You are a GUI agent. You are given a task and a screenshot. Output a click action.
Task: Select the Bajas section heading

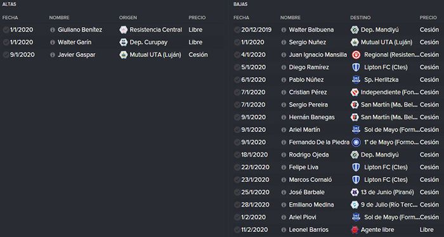(240, 4)
